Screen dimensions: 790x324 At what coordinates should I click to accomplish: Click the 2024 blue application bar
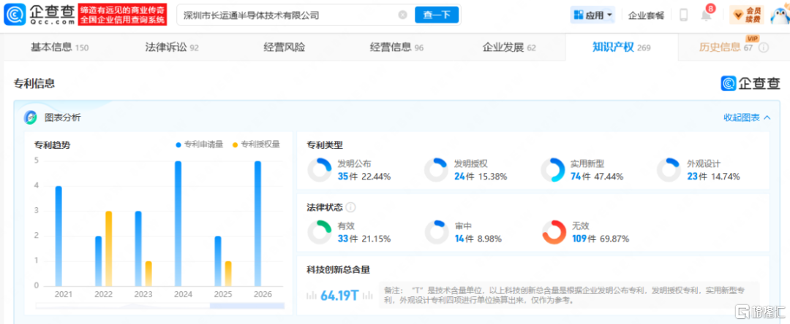point(178,223)
